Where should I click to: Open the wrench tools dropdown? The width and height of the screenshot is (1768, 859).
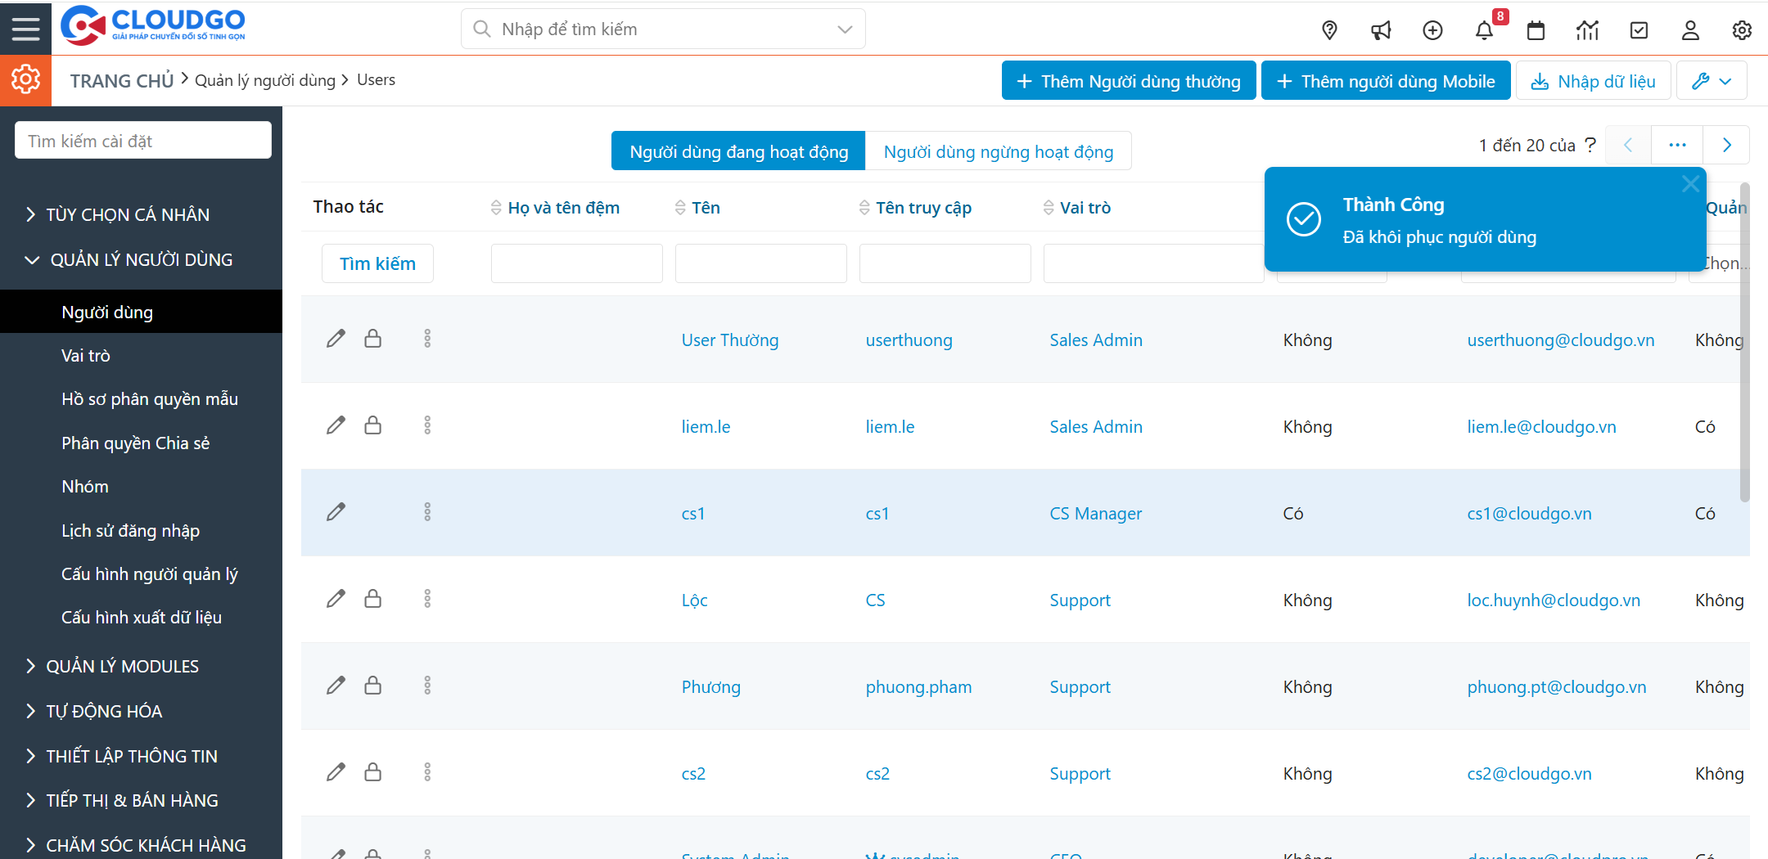point(1712,81)
